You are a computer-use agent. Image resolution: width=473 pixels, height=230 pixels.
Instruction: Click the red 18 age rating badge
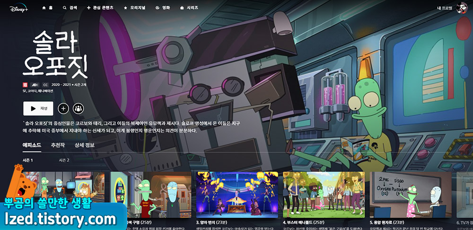click(x=25, y=85)
